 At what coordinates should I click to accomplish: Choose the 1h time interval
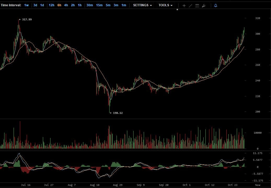pos(80,5)
